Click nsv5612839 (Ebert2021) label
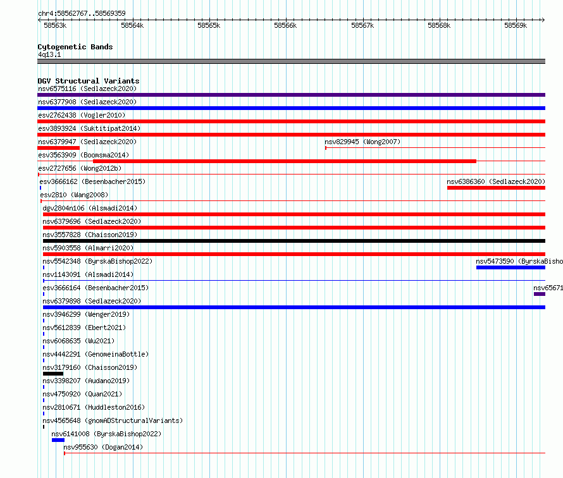This screenshot has height=478, width=563. click(84, 328)
